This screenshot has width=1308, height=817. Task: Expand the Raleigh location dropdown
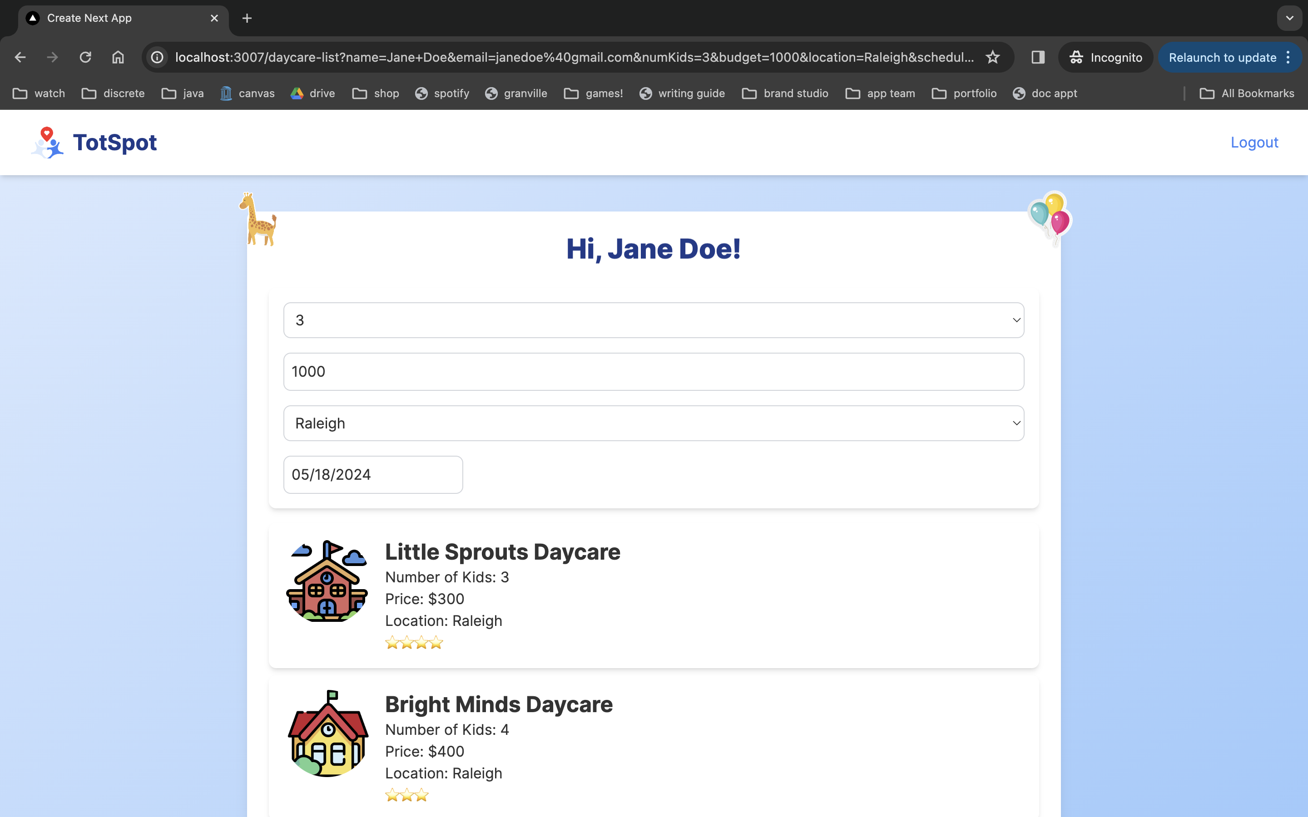[x=654, y=423]
